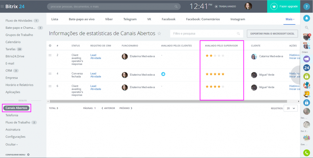Click the right sidebar search magnifier
The height and width of the screenshot is (158, 313).
pyautogui.click(x=307, y=28)
